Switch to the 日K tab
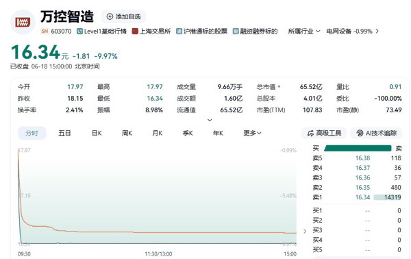The width and height of the screenshot is (411, 259). [97, 133]
